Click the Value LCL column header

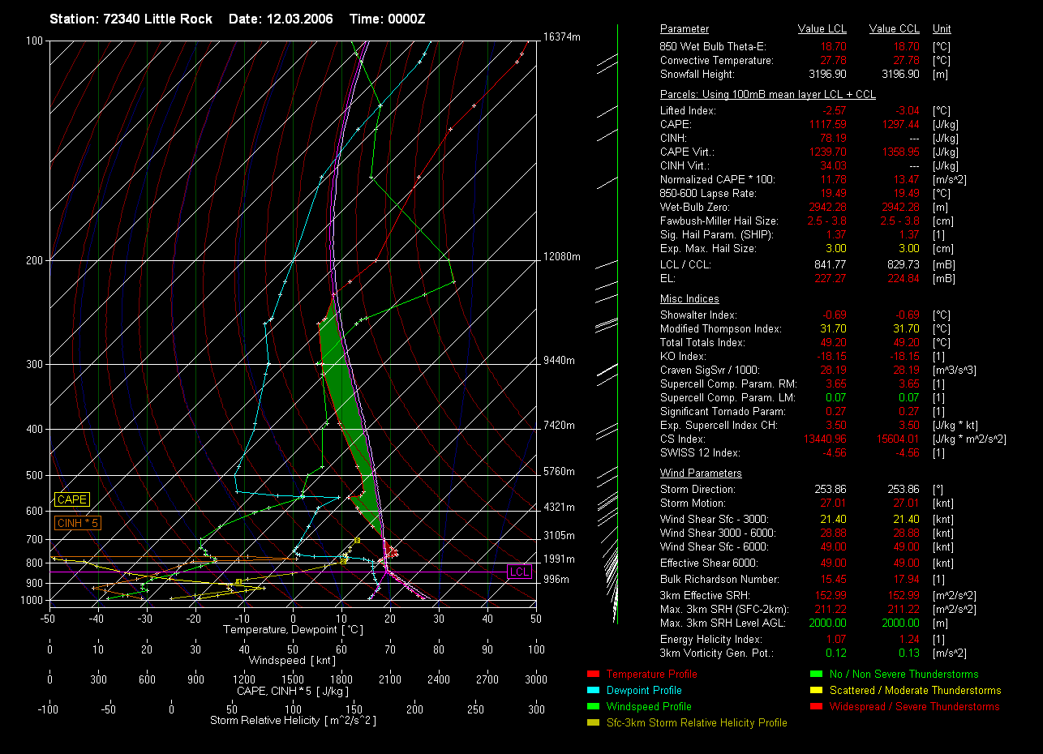click(x=822, y=29)
